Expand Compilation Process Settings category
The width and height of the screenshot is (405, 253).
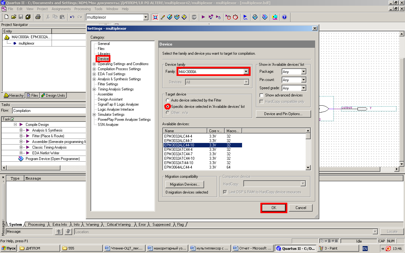94,69
